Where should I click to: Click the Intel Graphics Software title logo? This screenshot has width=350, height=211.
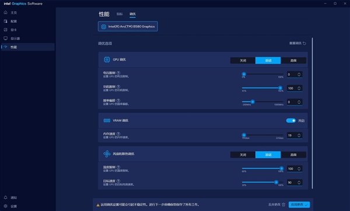pyautogui.click(x=23, y=3)
